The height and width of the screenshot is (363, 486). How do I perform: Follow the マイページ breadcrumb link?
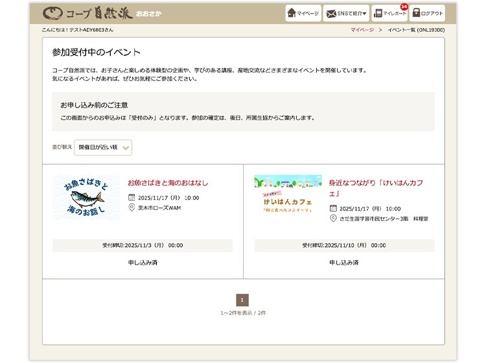pos(362,30)
